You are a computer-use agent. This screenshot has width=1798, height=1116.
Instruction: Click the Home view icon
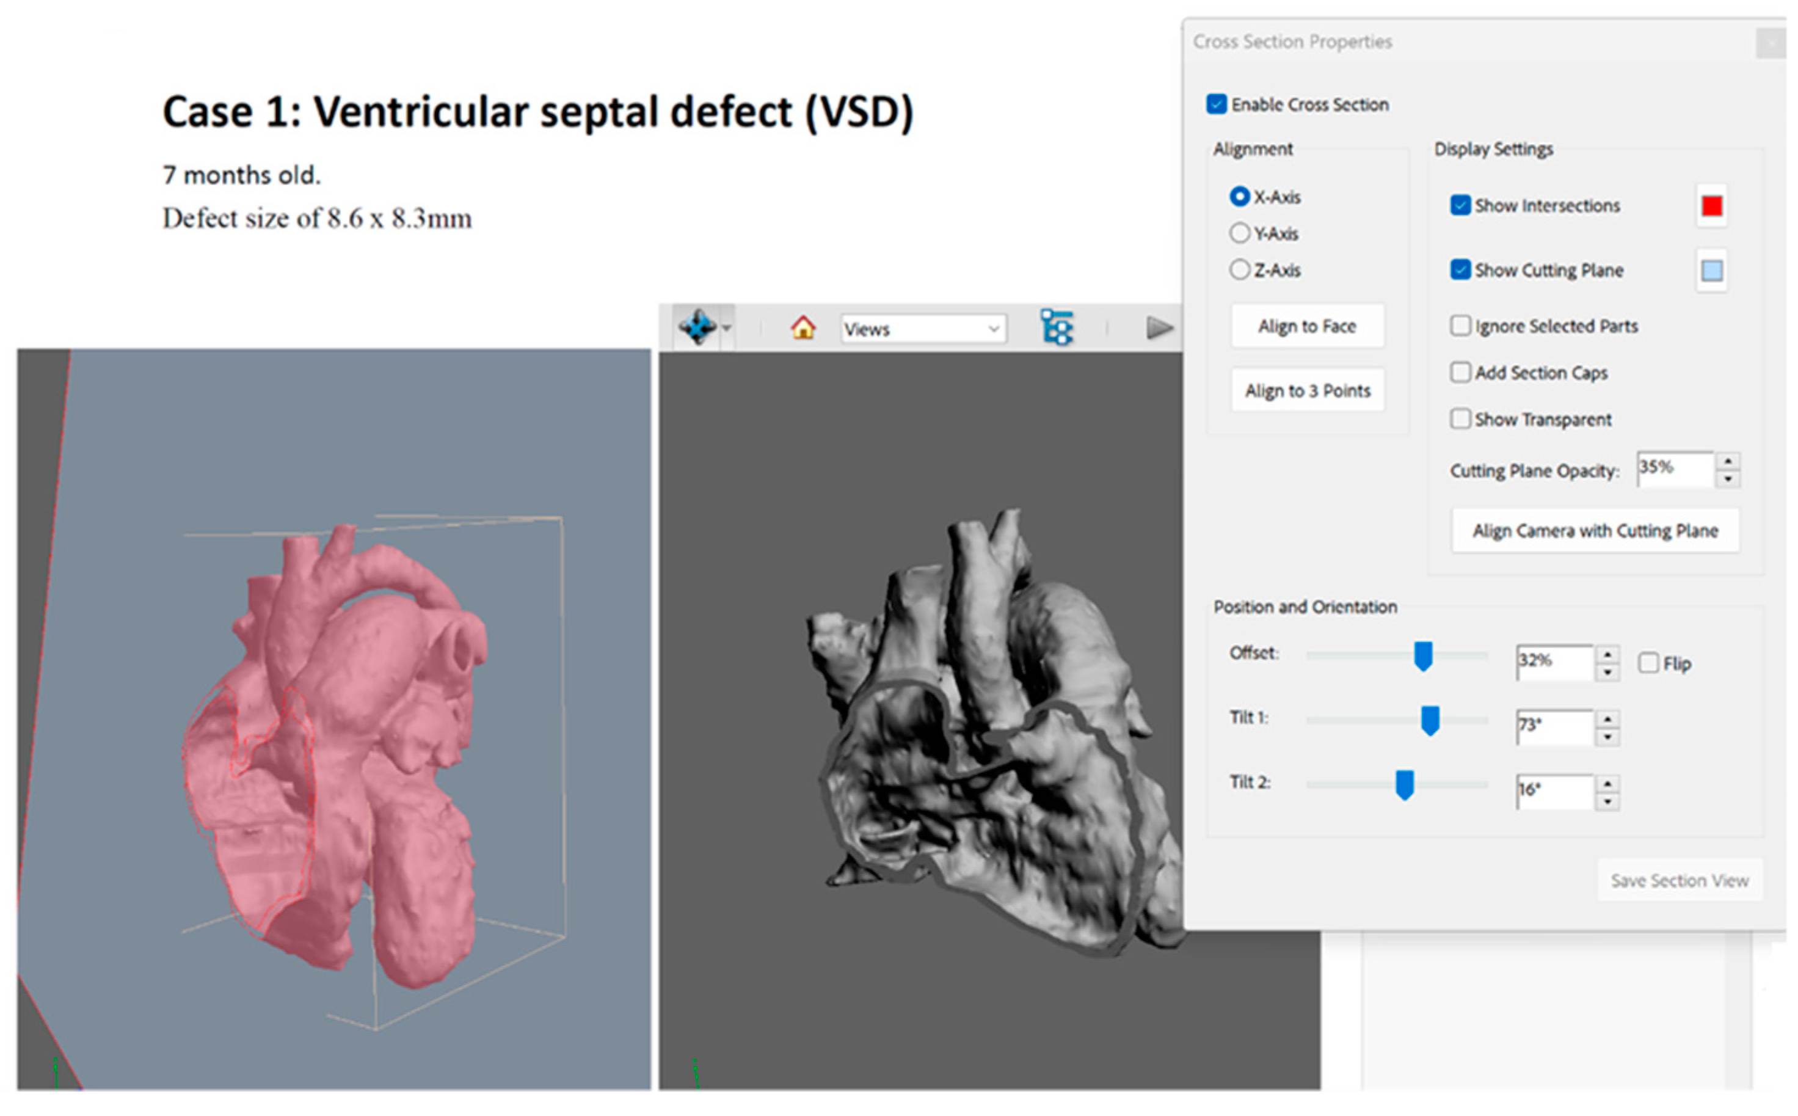pyautogui.click(x=803, y=327)
